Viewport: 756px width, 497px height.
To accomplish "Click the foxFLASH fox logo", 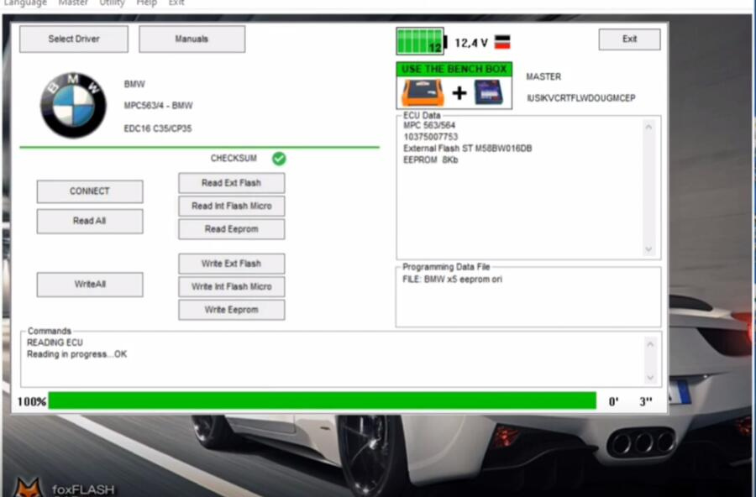I will tap(28, 488).
